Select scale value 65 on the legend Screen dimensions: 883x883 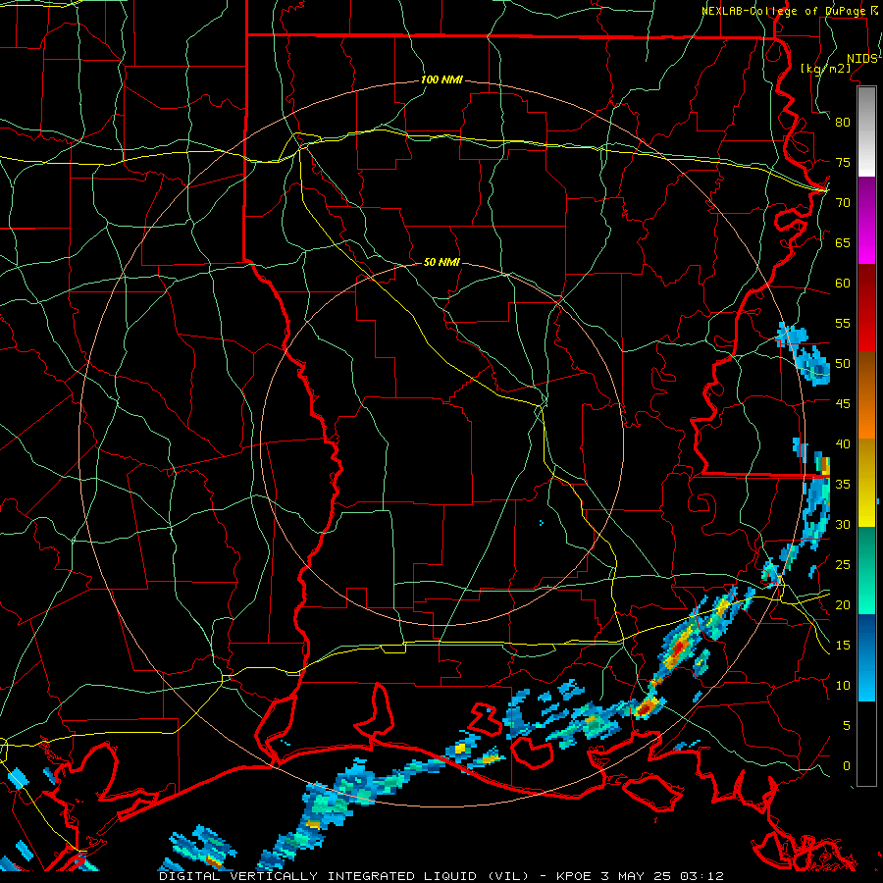(843, 243)
